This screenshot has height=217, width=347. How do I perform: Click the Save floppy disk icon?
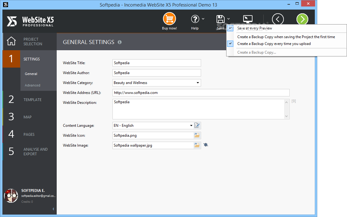pyautogui.click(x=220, y=19)
